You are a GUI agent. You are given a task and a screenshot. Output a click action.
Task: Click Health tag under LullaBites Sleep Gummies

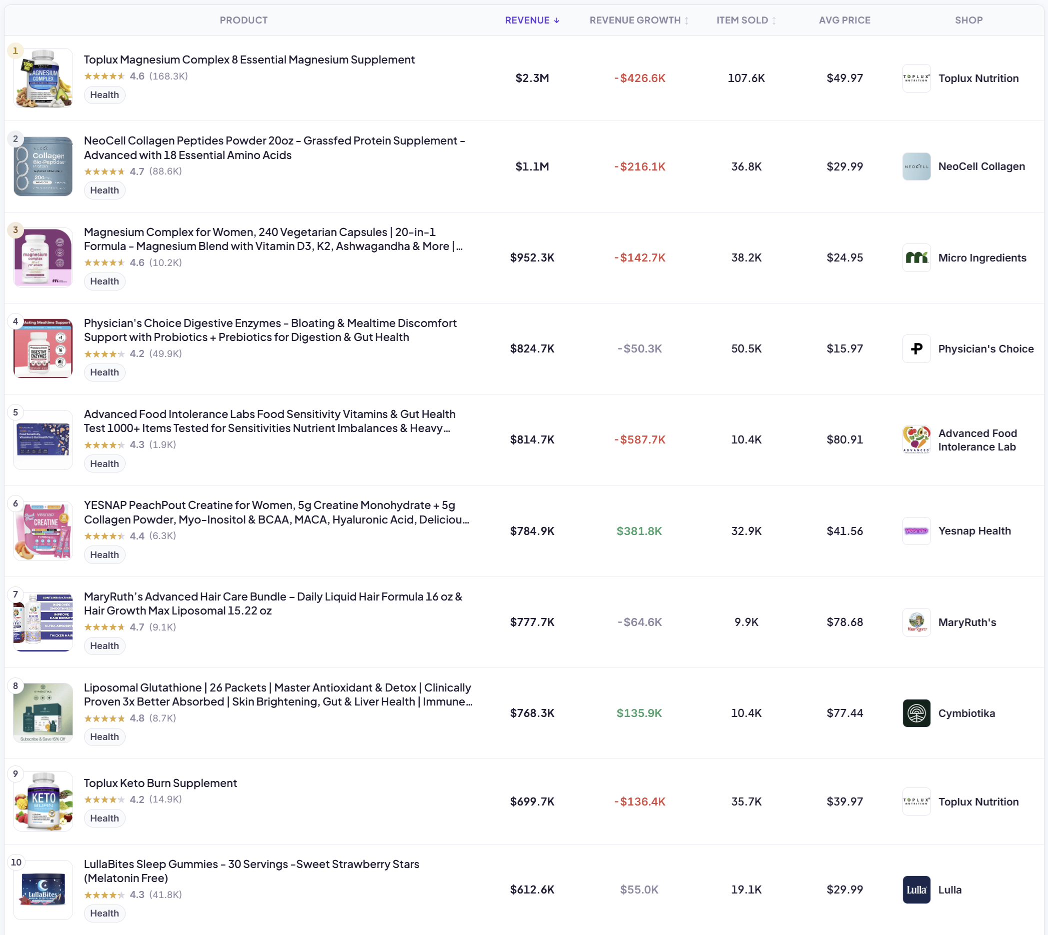point(105,913)
